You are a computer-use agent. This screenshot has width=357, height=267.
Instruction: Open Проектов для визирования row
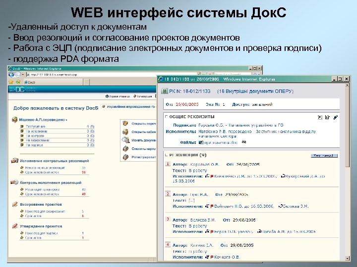(x=54, y=211)
